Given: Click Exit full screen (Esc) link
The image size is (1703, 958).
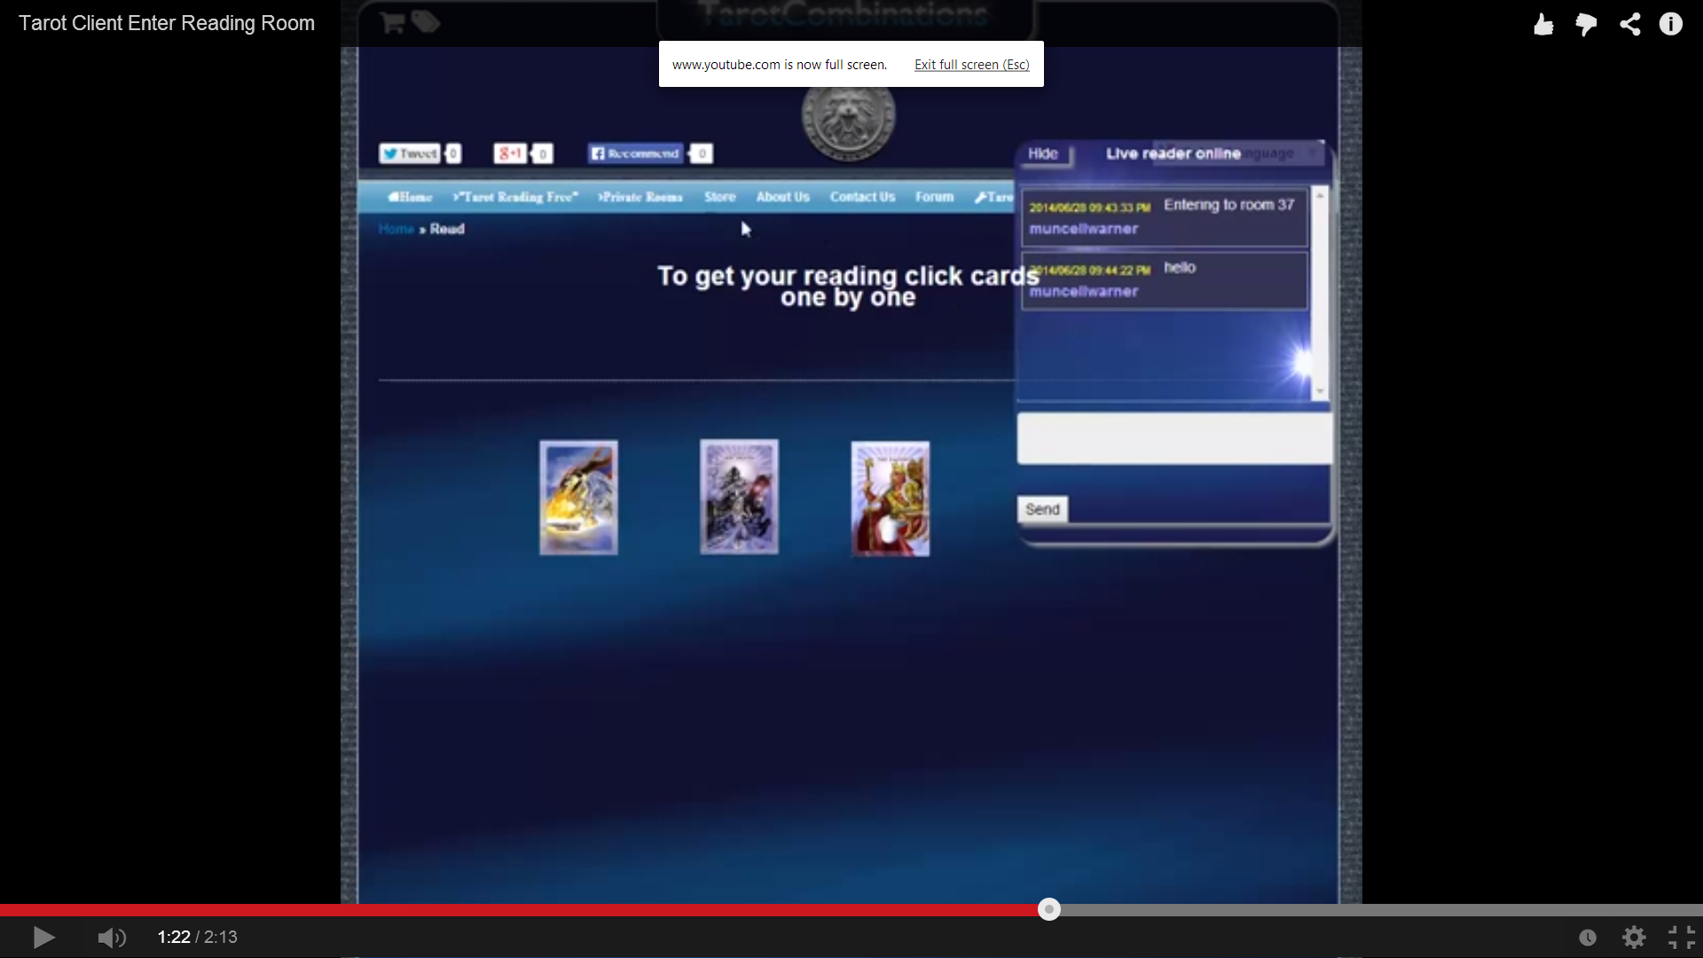Looking at the screenshot, I should 971,65.
